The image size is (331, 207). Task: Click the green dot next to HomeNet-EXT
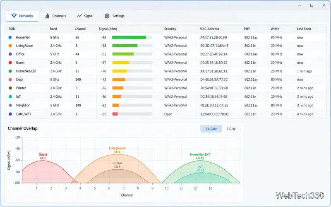click(10, 71)
